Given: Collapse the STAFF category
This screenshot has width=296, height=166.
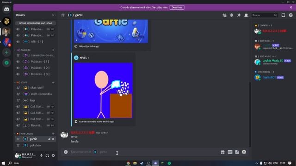Looking at the screenshot, I should (x=22, y=83).
